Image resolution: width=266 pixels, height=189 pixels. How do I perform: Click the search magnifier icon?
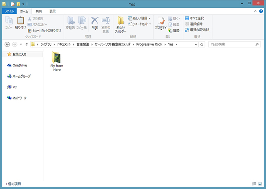(257, 44)
